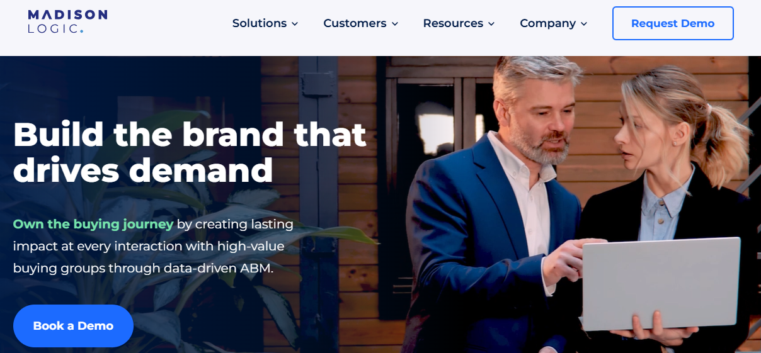The image size is (761, 353).
Task: Open the Customers menu
Action: [360, 23]
